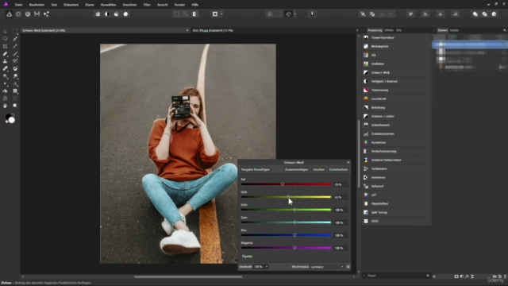
Task: Open the Hilfe menu
Action: point(194,5)
